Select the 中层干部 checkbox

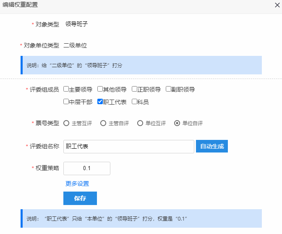click(x=66, y=102)
